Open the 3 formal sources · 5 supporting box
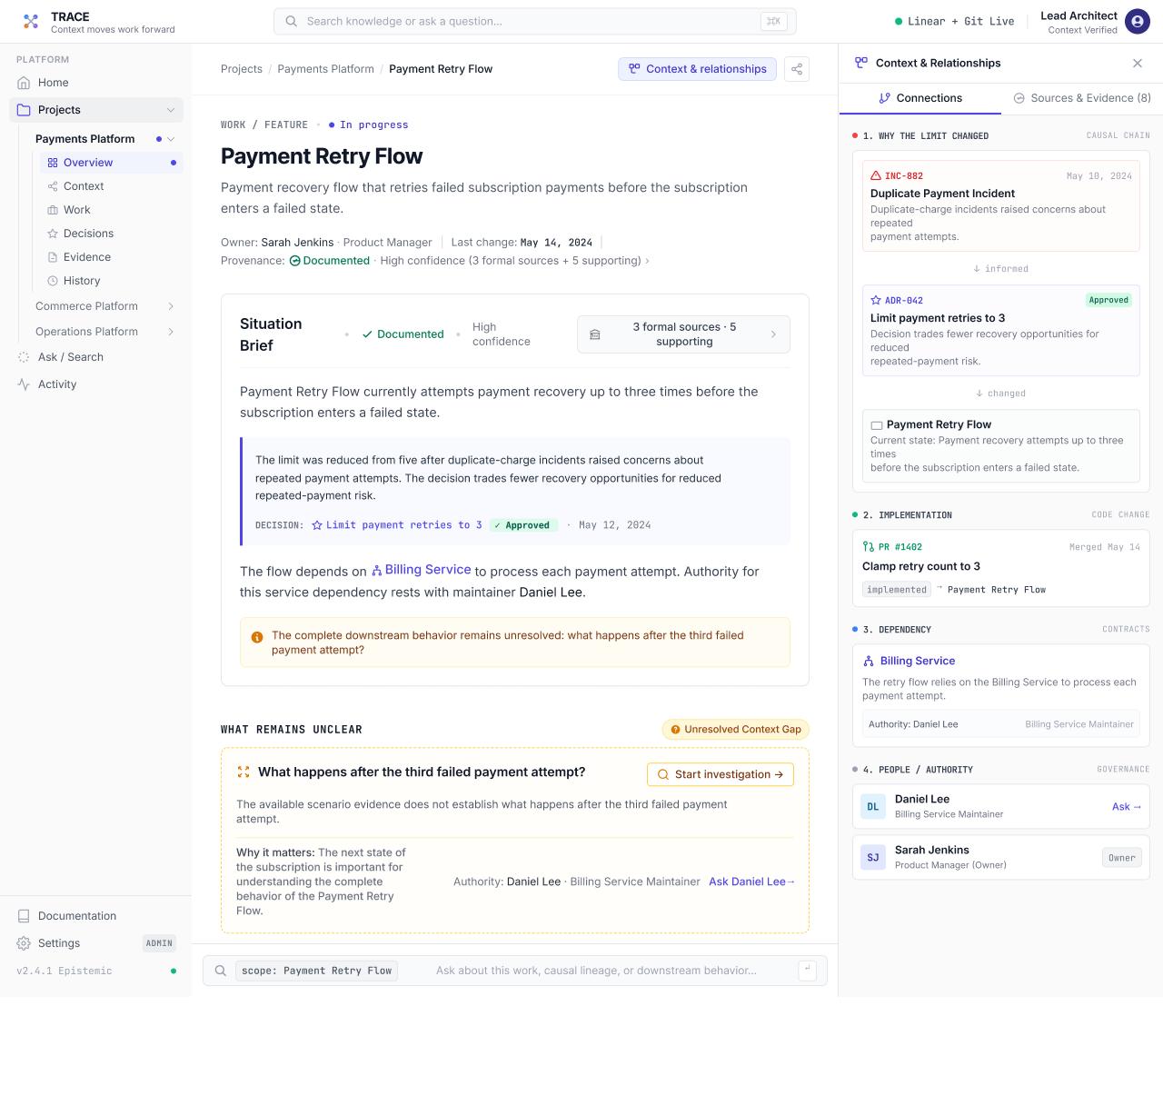The image size is (1163, 1096). pos(683,334)
